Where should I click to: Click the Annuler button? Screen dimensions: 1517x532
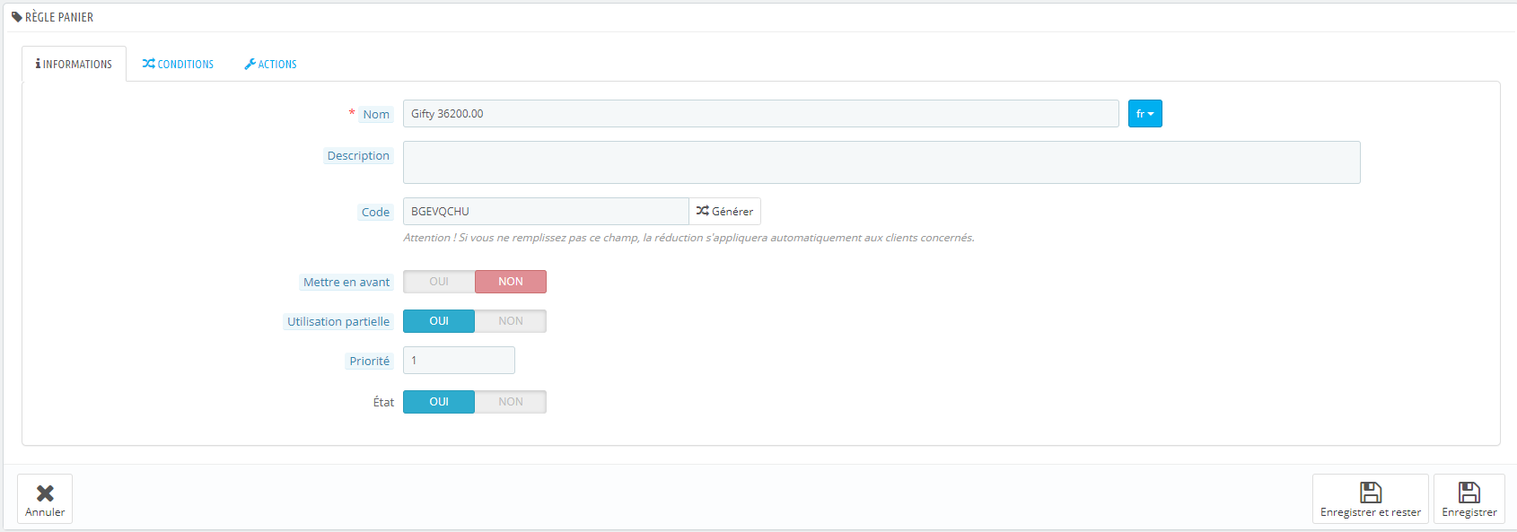click(x=45, y=499)
